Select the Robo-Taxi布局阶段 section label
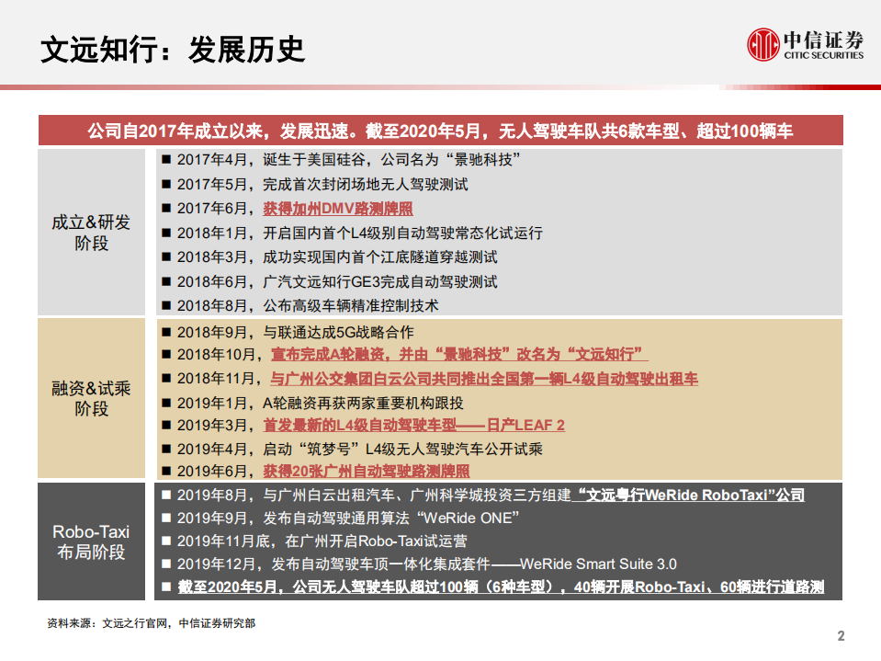Screen dimensions: 881x661 [90, 541]
